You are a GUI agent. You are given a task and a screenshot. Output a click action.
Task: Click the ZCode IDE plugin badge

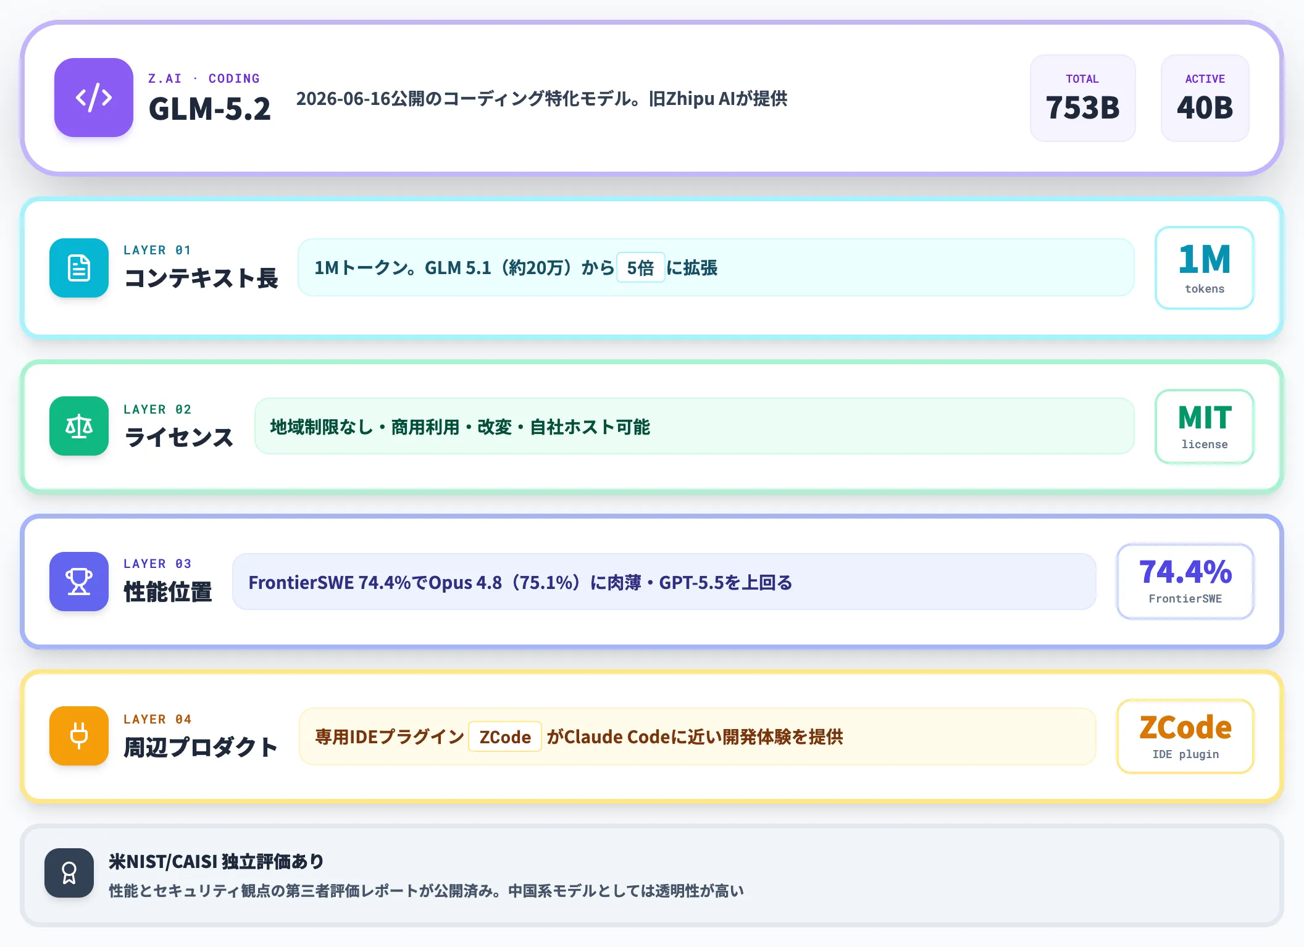(x=1185, y=736)
